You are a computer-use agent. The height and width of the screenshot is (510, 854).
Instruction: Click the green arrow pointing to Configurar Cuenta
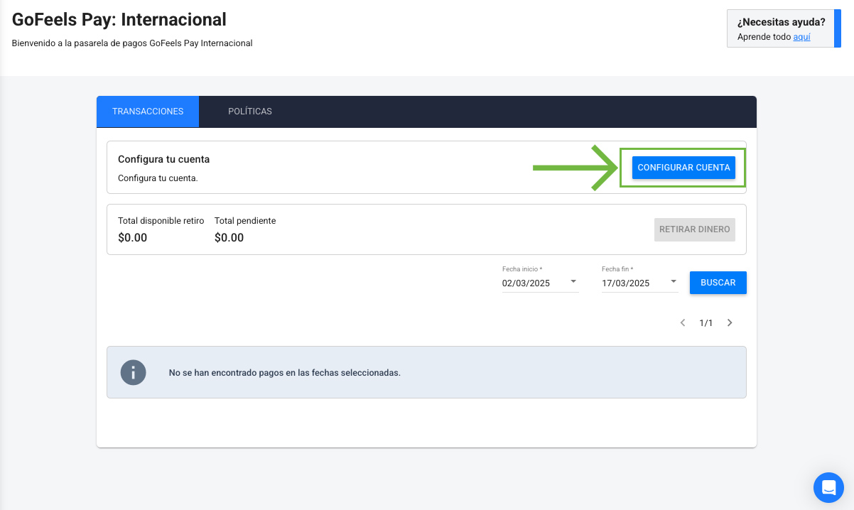pyautogui.click(x=575, y=168)
